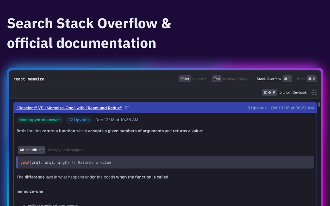Click the Enter key badge in the top bar
The image size is (330, 206).
(x=185, y=79)
